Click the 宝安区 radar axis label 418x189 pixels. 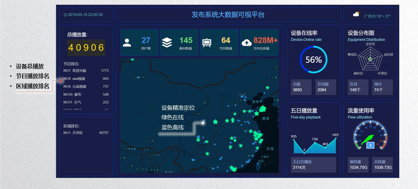click(370, 44)
